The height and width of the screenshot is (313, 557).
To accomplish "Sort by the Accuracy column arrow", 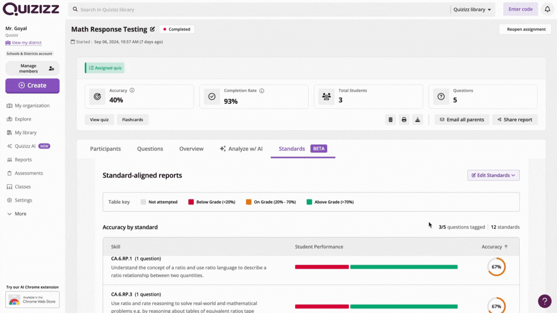I will point(506,247).
